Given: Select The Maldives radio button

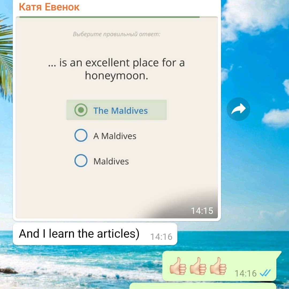Looking at the screenshot, I should coord(81,110).
